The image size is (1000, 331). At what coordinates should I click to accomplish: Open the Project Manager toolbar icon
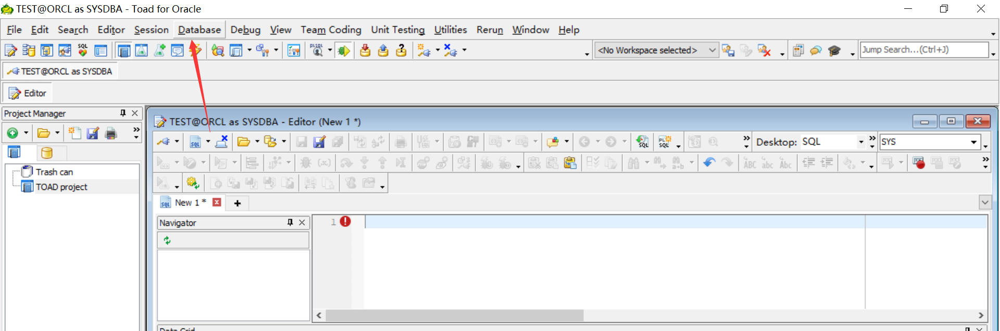(124, 50)
